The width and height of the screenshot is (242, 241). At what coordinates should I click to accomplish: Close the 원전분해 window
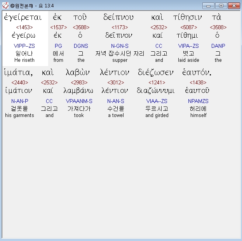[x=234, y=6]
